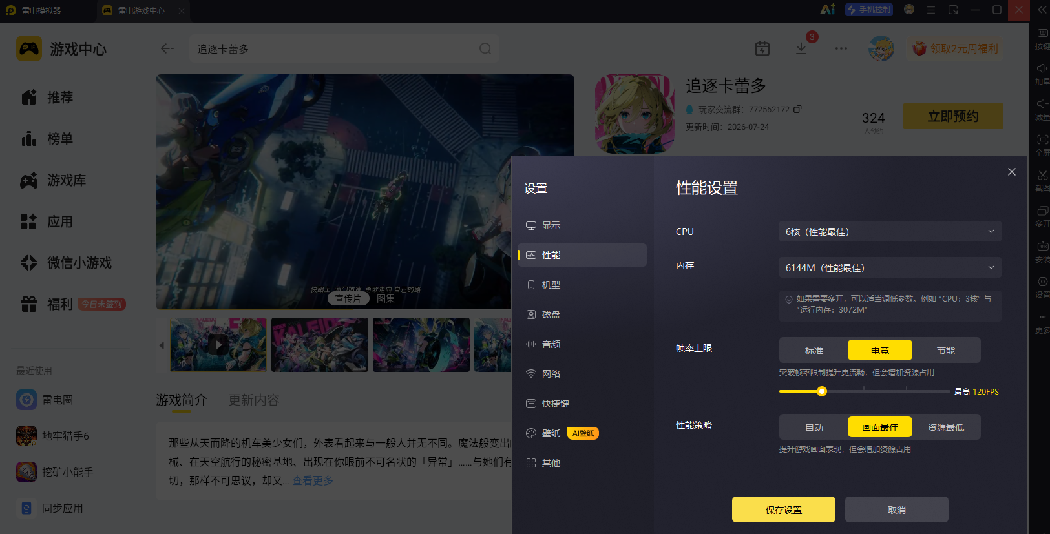
Task: Set frame rate limit to 电竞
Action: click(x=880, y=351)
